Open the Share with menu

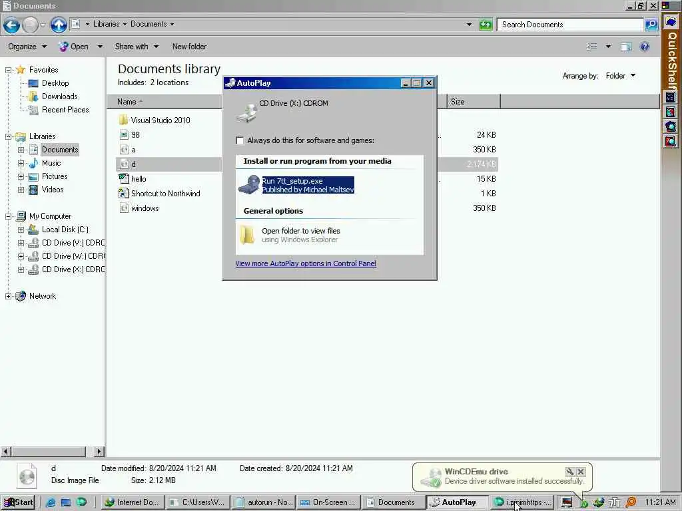[137, 47]
